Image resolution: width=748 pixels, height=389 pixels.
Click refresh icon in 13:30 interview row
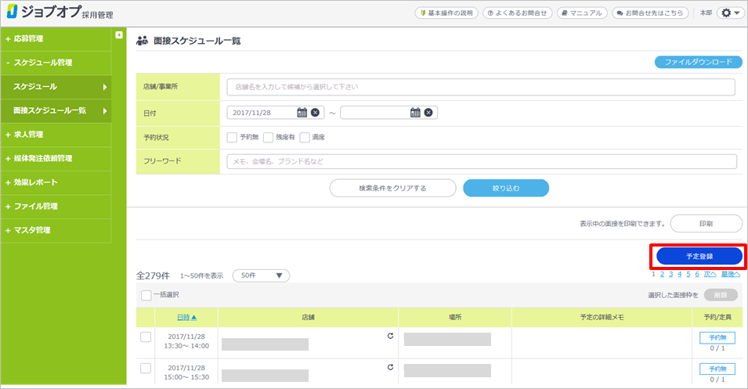click(390, 336)
